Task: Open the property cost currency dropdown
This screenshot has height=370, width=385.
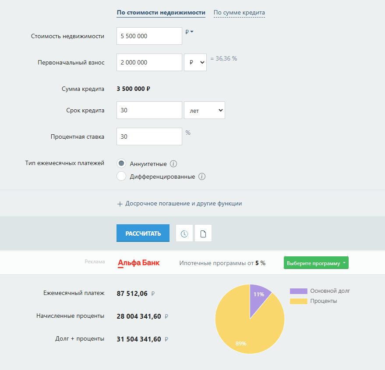Action: (x=189, y=32)
